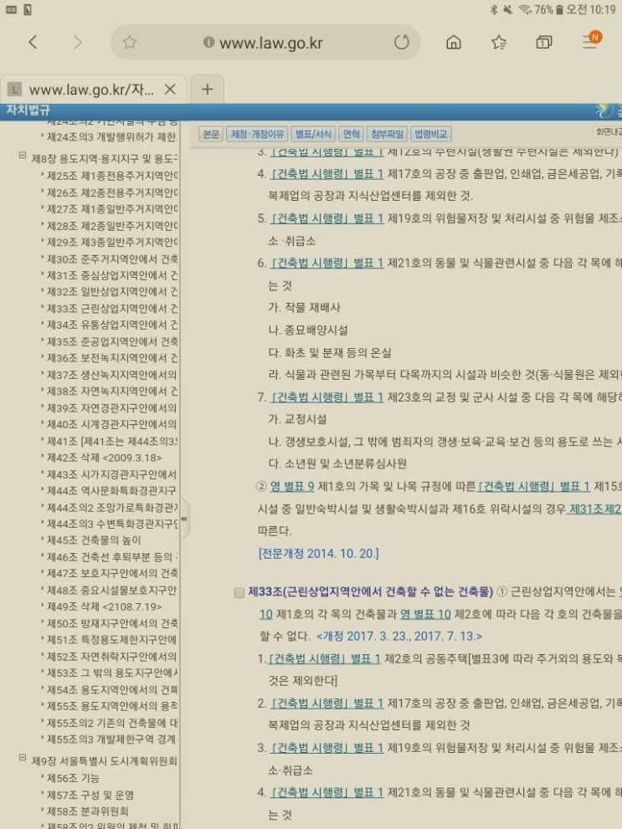Open 건축법 시행령 별표 1 link in item 4 제17호
This screenshot has height=829, width=622.
pos(326,173)
